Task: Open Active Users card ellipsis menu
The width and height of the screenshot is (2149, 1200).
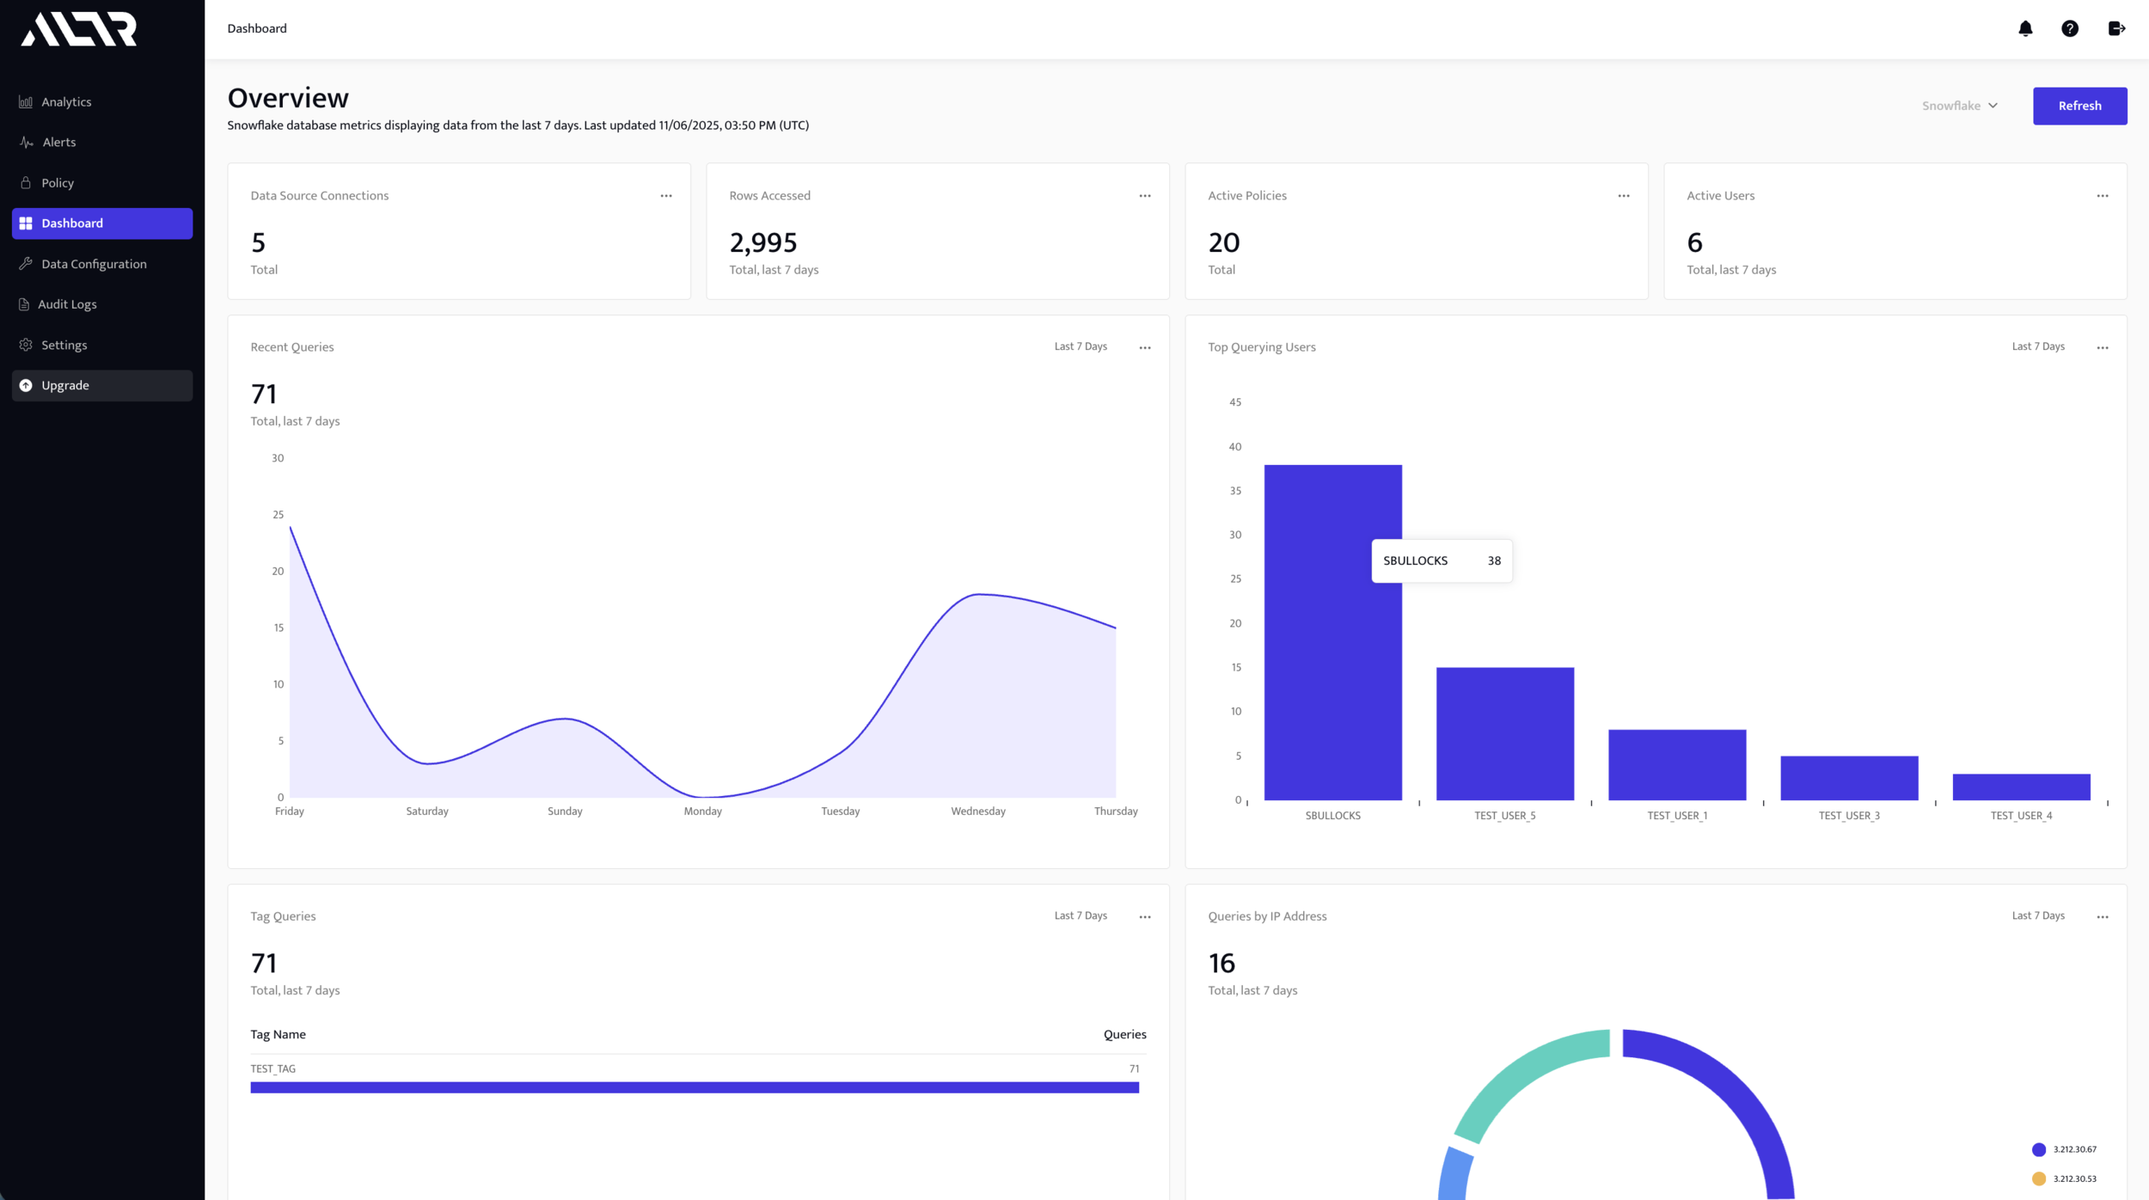Action: point(2102,196)
